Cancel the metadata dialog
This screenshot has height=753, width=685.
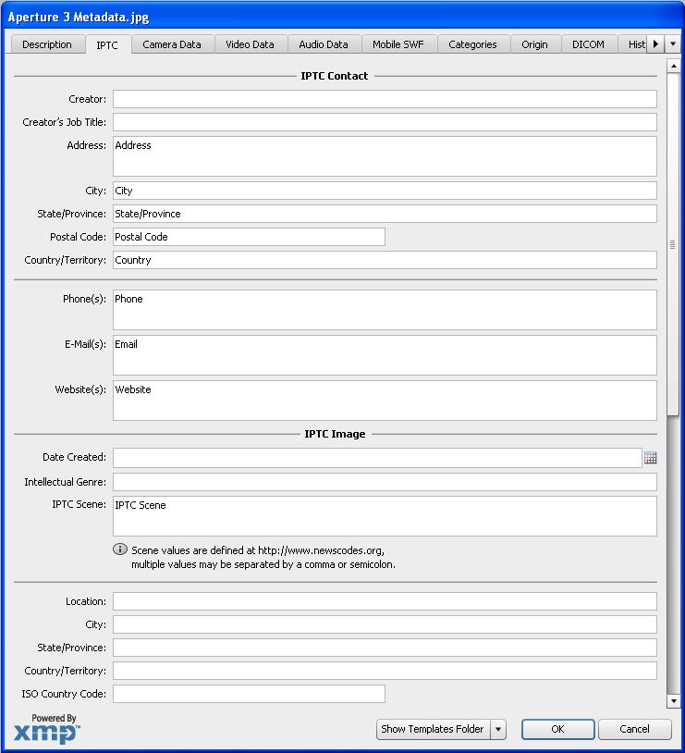point(634,729)
